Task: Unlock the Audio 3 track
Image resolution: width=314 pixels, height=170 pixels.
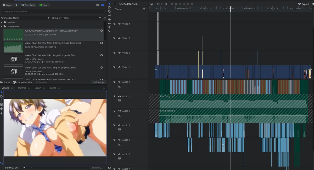Action: point(114,111)
